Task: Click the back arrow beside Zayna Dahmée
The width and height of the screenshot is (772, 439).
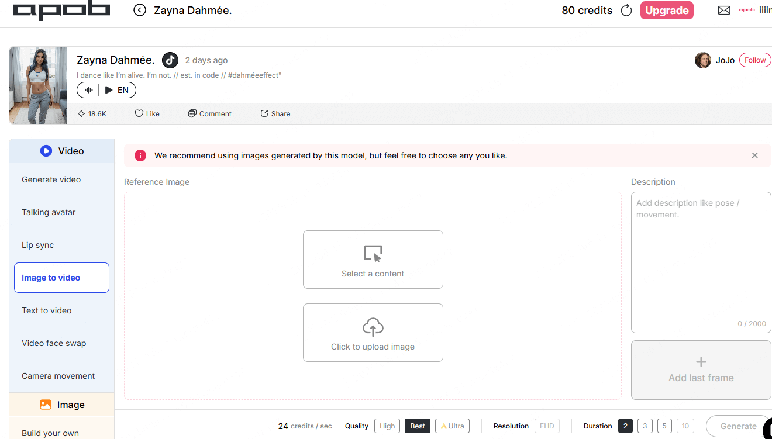Action: point(139,10)
